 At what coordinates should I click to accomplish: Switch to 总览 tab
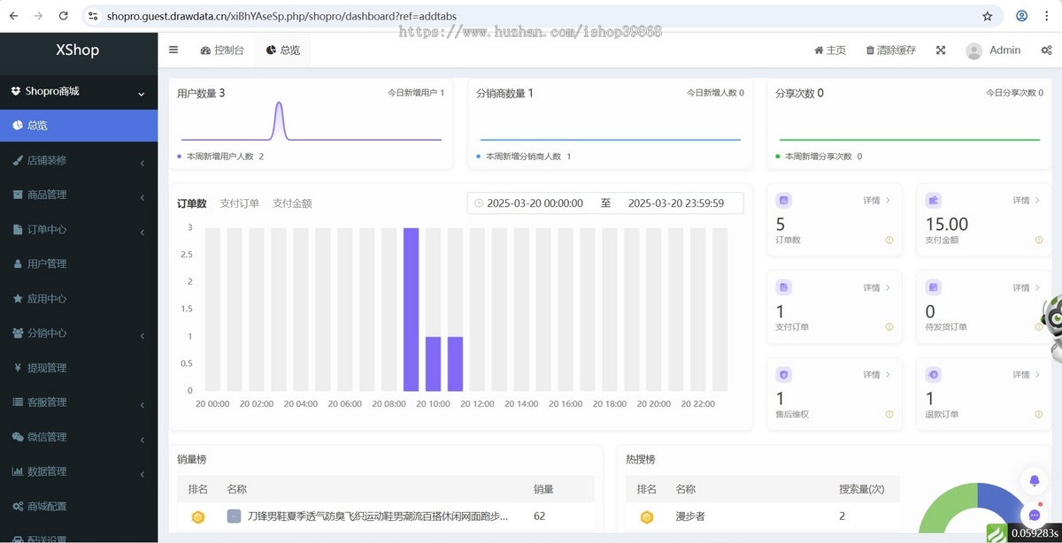(283, 50)
